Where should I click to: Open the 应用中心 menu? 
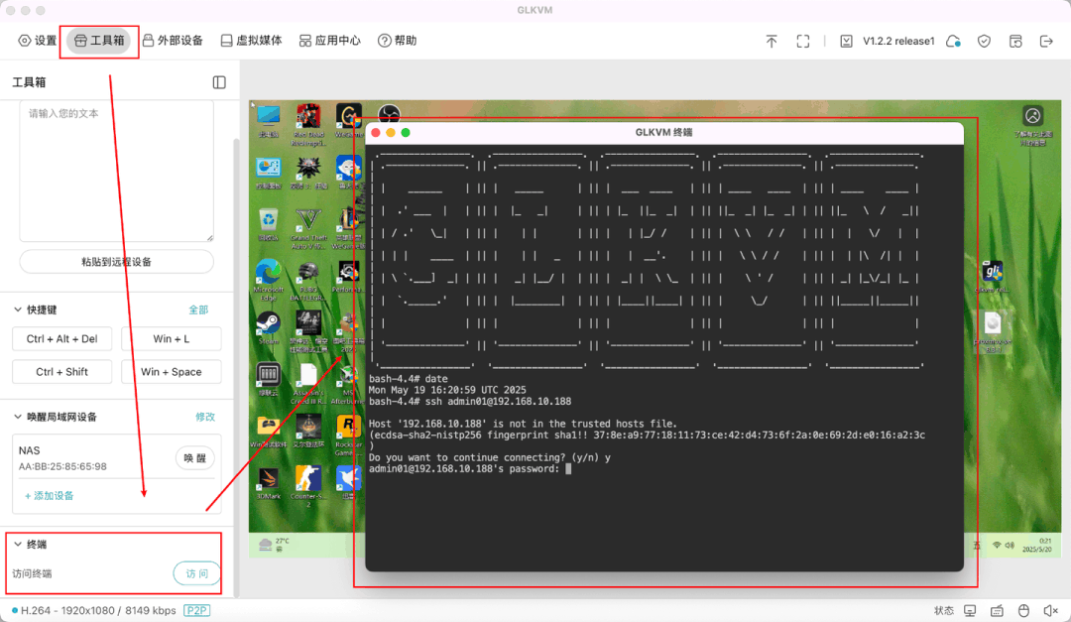[x=330, y=41]
